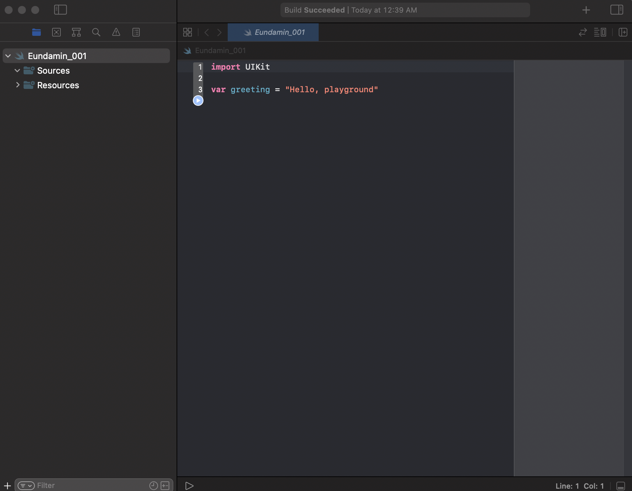Run playground up to line 3

[x=198, y=101]
